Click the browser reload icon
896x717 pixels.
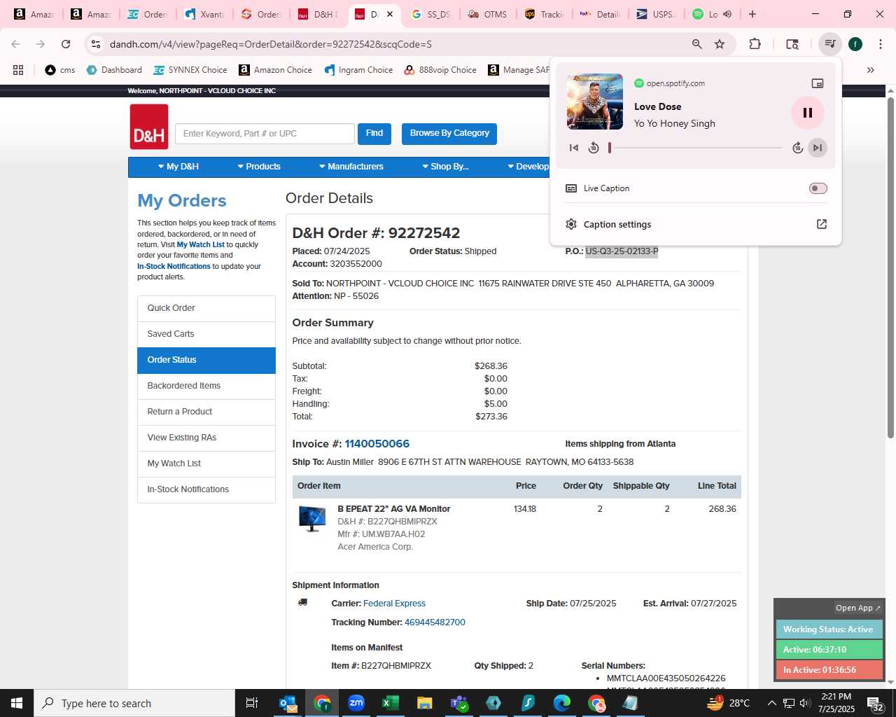coord(66,44)
